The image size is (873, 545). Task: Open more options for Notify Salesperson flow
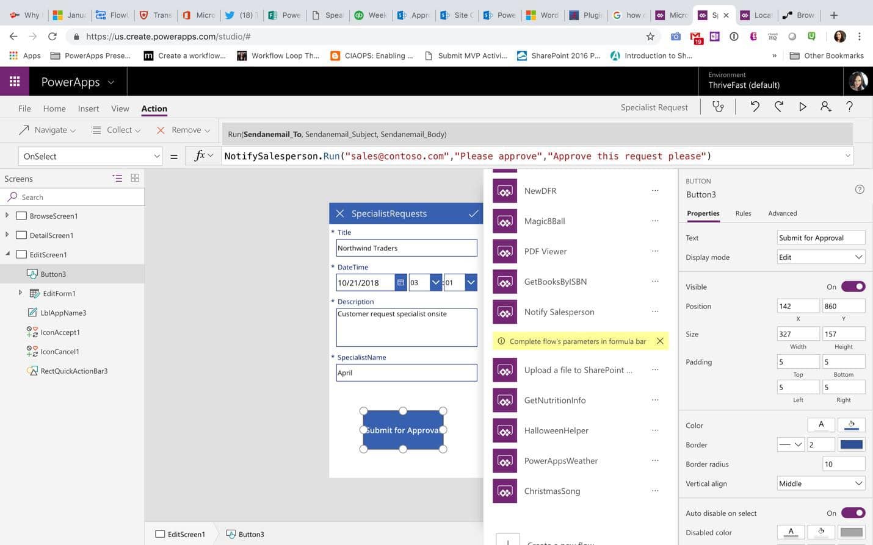pyautogui.click(x=655, y=312)
